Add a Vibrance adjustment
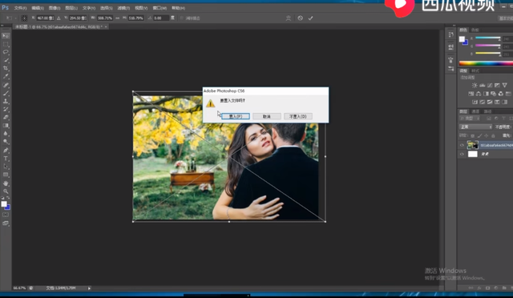The height and width of the screenshot is (298, 513). click(x=505, y=85)
